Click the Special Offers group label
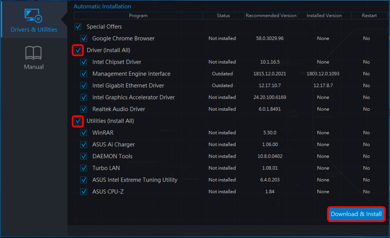This screenshot has height=238, width=390. click(104, 27)
